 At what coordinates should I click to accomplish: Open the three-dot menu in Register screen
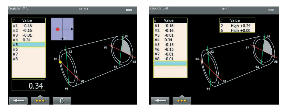(40, 100)
